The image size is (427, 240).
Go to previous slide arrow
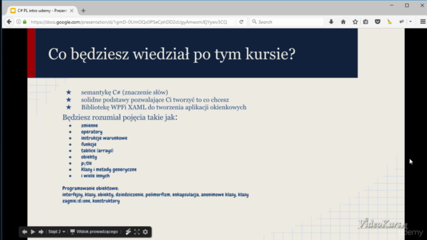point(25,232)
